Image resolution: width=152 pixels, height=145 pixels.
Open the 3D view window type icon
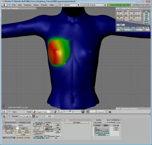5,112
